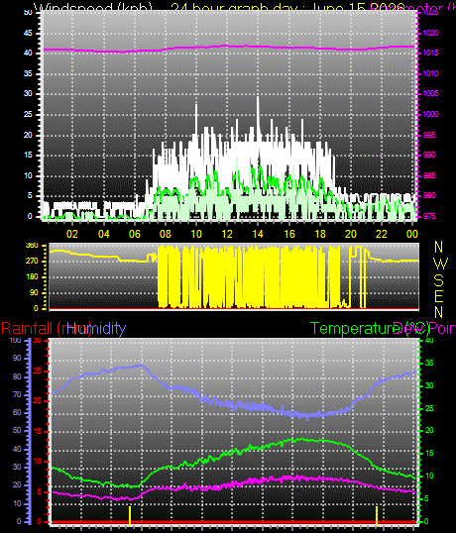The image size is (456, 533).
Task: Click barometer axis value "1015"
Action: pyautogui.click(x=431, y=53)
